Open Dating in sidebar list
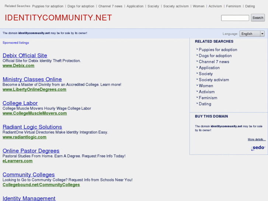The height and width of the screenshot is (201, 268). click(x=205, y=104)
